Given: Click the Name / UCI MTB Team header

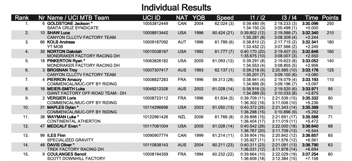Looking at the screenshot, I should [78, 18].
